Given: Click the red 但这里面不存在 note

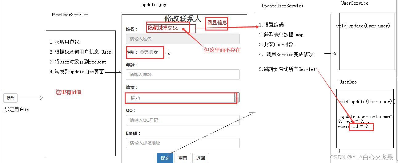Looking at the screenshot, I should click(222, 50).
